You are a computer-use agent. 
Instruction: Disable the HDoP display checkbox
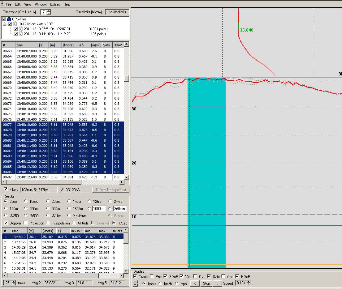pos(237,276)
